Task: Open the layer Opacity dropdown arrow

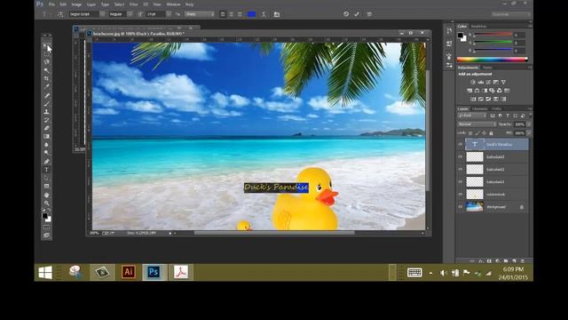Action: [529, 124]
